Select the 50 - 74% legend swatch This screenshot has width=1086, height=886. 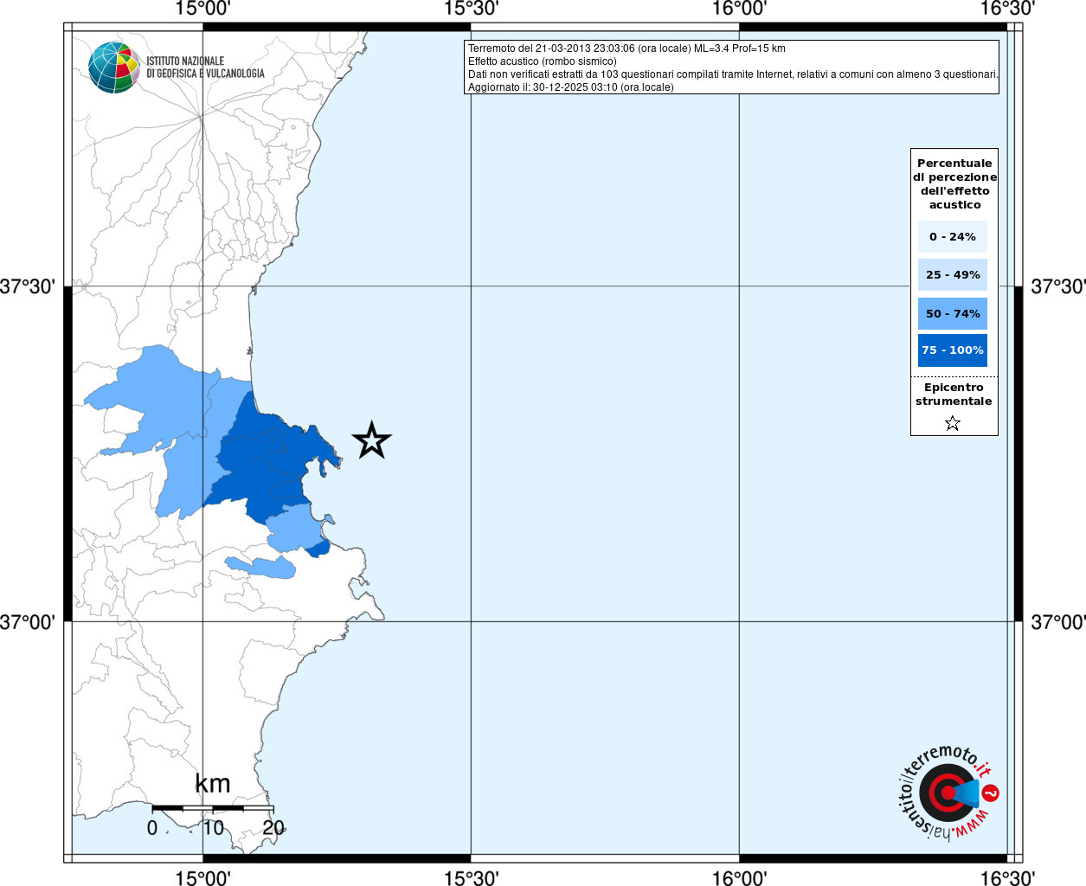coord(952,313)
